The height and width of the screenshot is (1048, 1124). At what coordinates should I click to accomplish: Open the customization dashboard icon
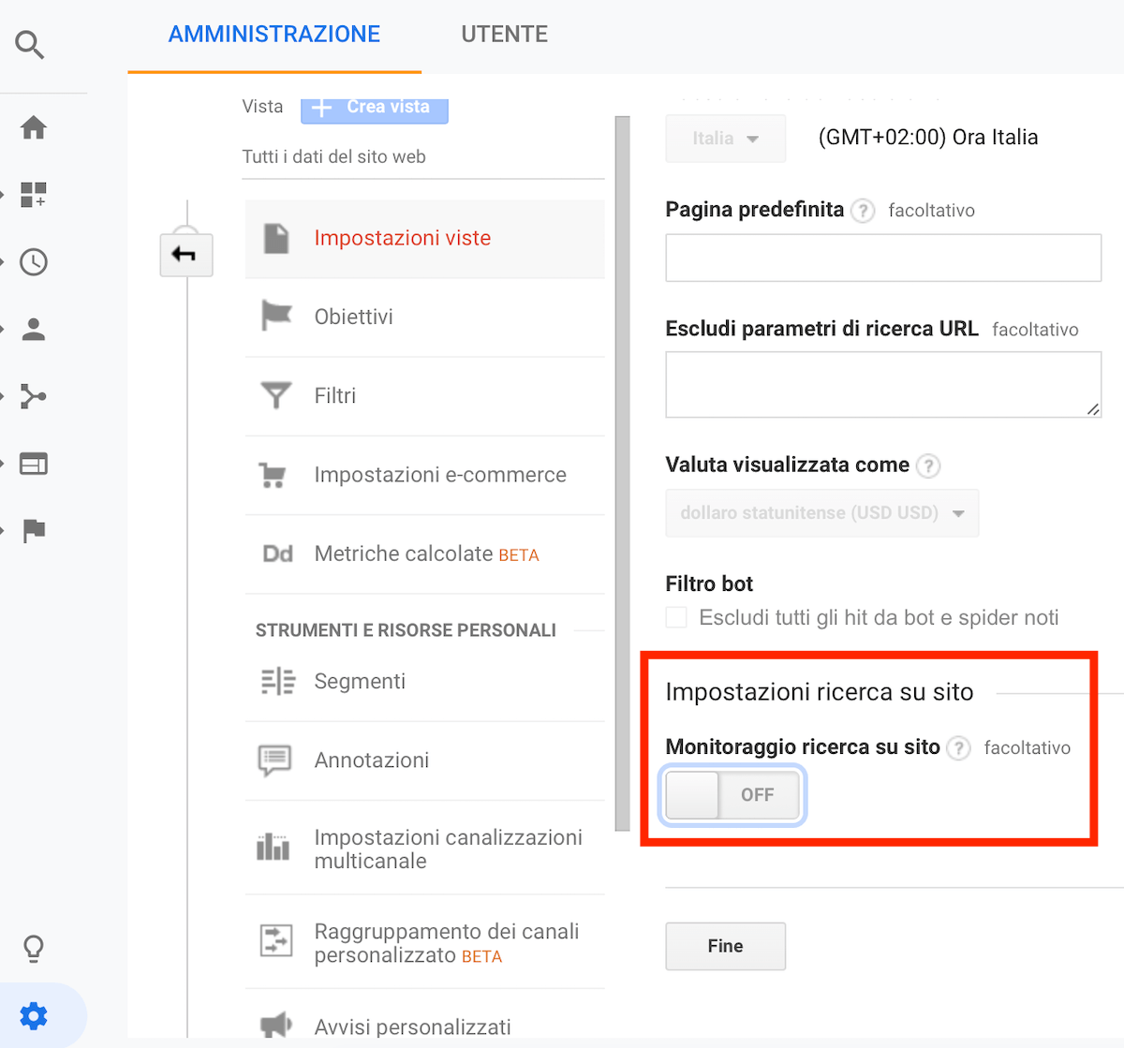pos(34,195)
